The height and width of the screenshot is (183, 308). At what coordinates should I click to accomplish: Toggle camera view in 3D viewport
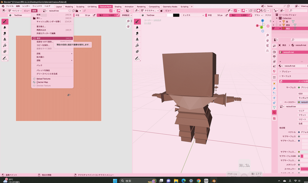[267, 45]
